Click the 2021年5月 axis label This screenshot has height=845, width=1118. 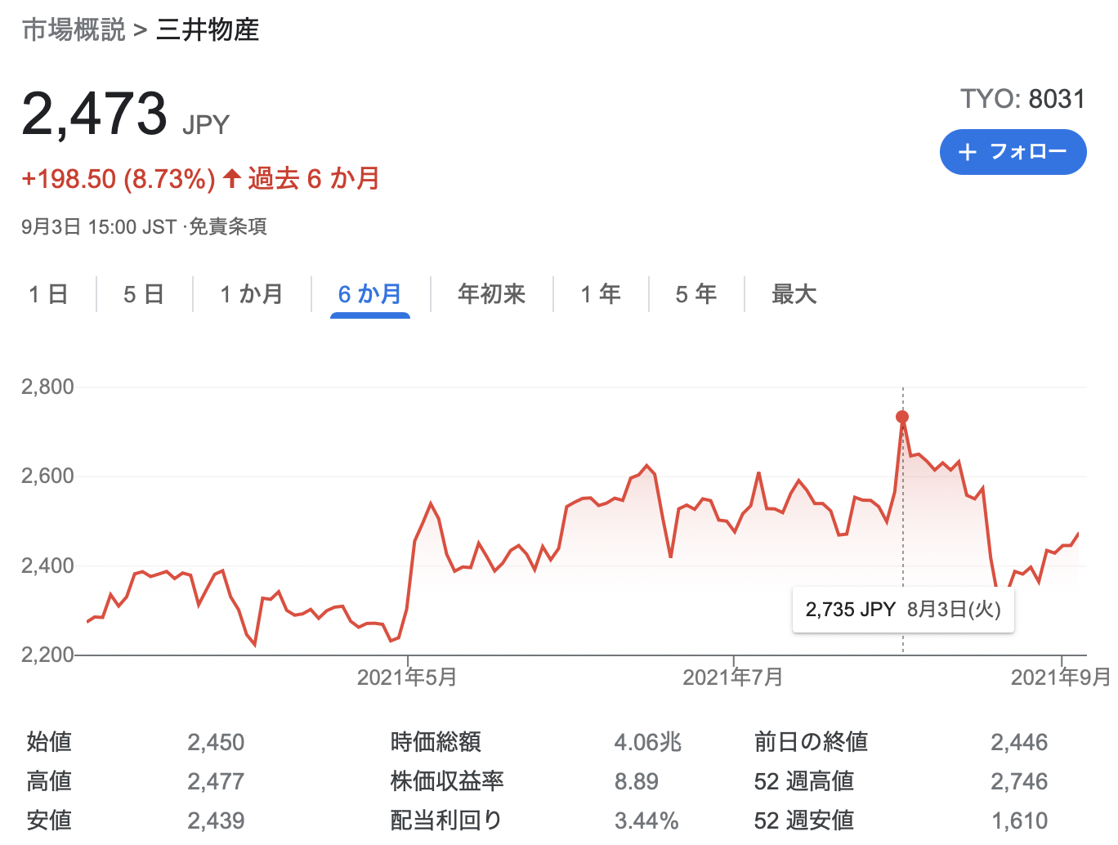click(407, 677)
